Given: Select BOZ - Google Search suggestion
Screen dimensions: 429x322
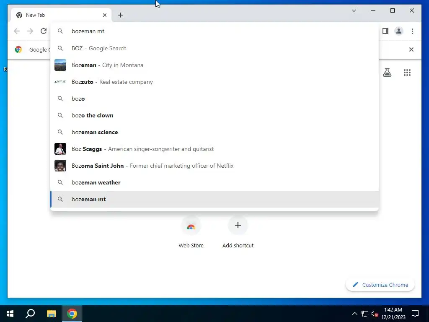Looking at the screenshot, I should (214, 48).
